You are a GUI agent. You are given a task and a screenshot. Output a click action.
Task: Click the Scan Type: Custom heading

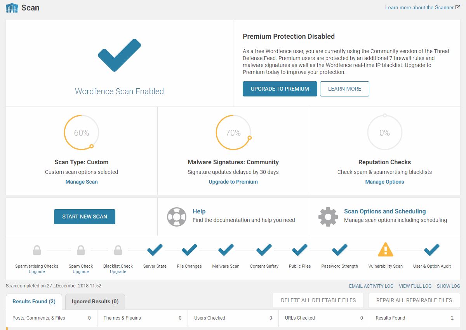[x=82, y=162]
